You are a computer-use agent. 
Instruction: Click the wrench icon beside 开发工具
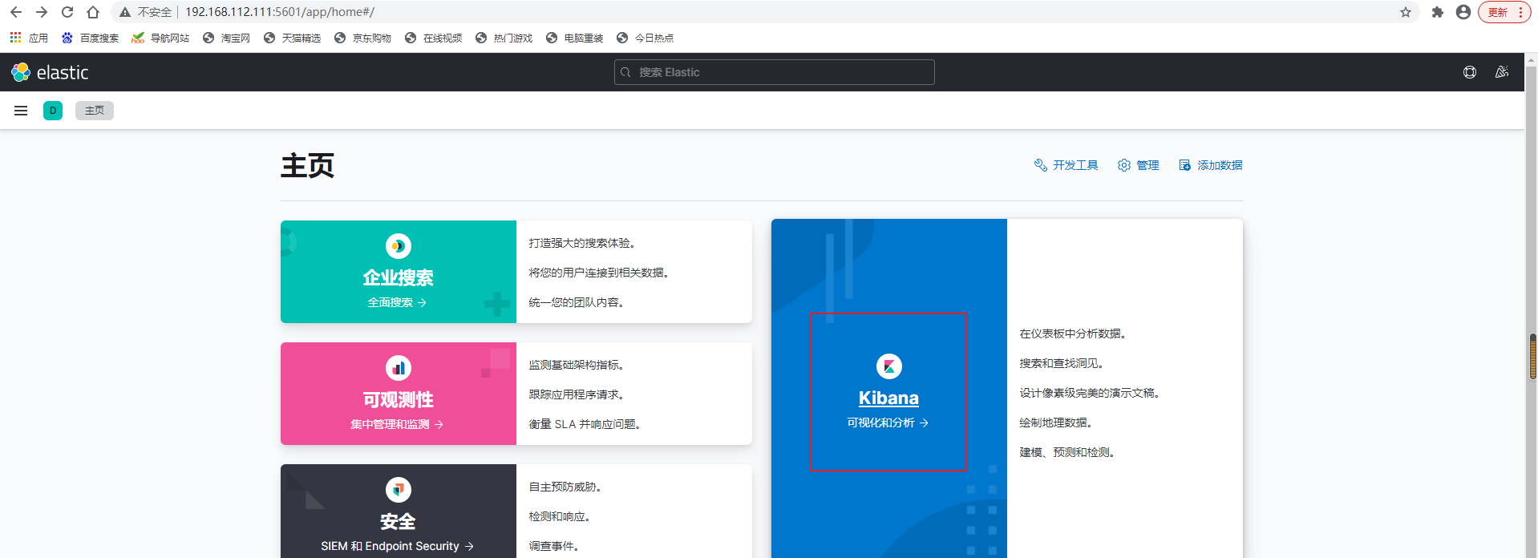click(1041, 165)
